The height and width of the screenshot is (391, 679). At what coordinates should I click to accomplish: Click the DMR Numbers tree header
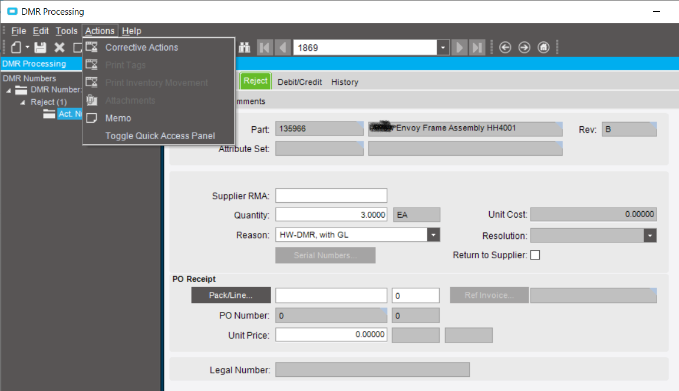tap(29, 78)
